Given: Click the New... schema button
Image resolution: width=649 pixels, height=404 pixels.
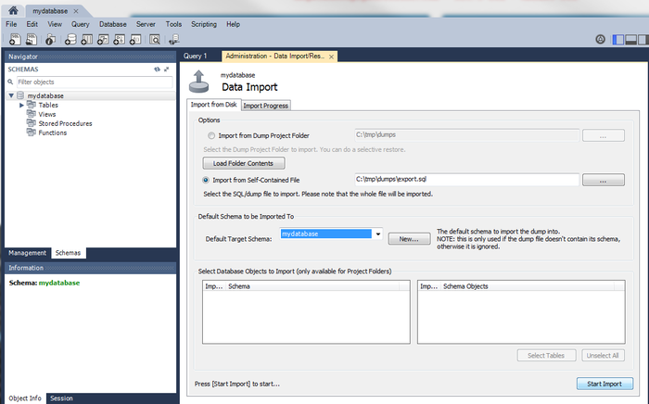Looking at the screenshot, I should point(409,238).
